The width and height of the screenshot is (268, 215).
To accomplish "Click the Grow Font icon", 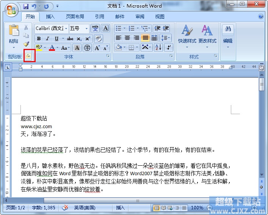I will tap(97, 48).
